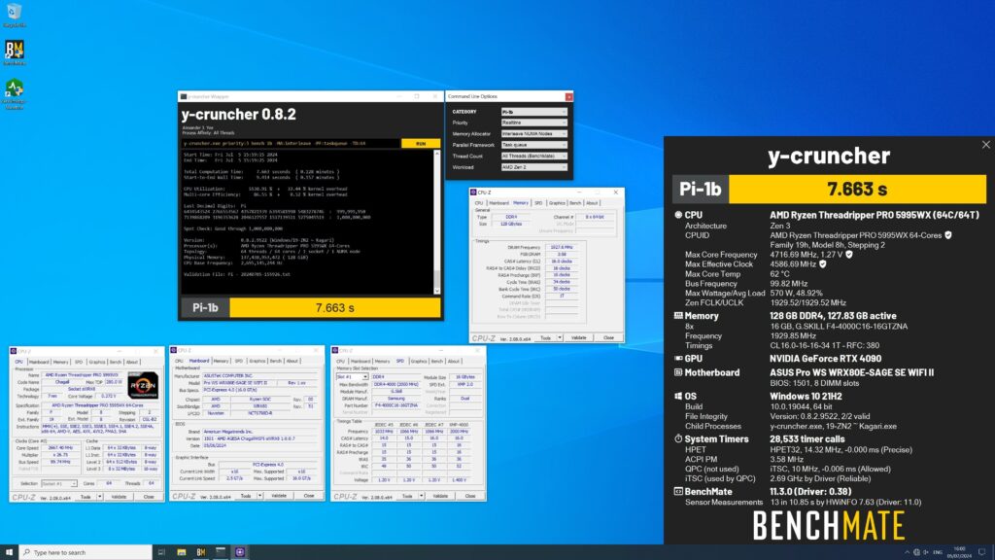The height and width of the screenshot is (560, 995).
Task: Open the notification center icon
Action: [x=981, y=552]
